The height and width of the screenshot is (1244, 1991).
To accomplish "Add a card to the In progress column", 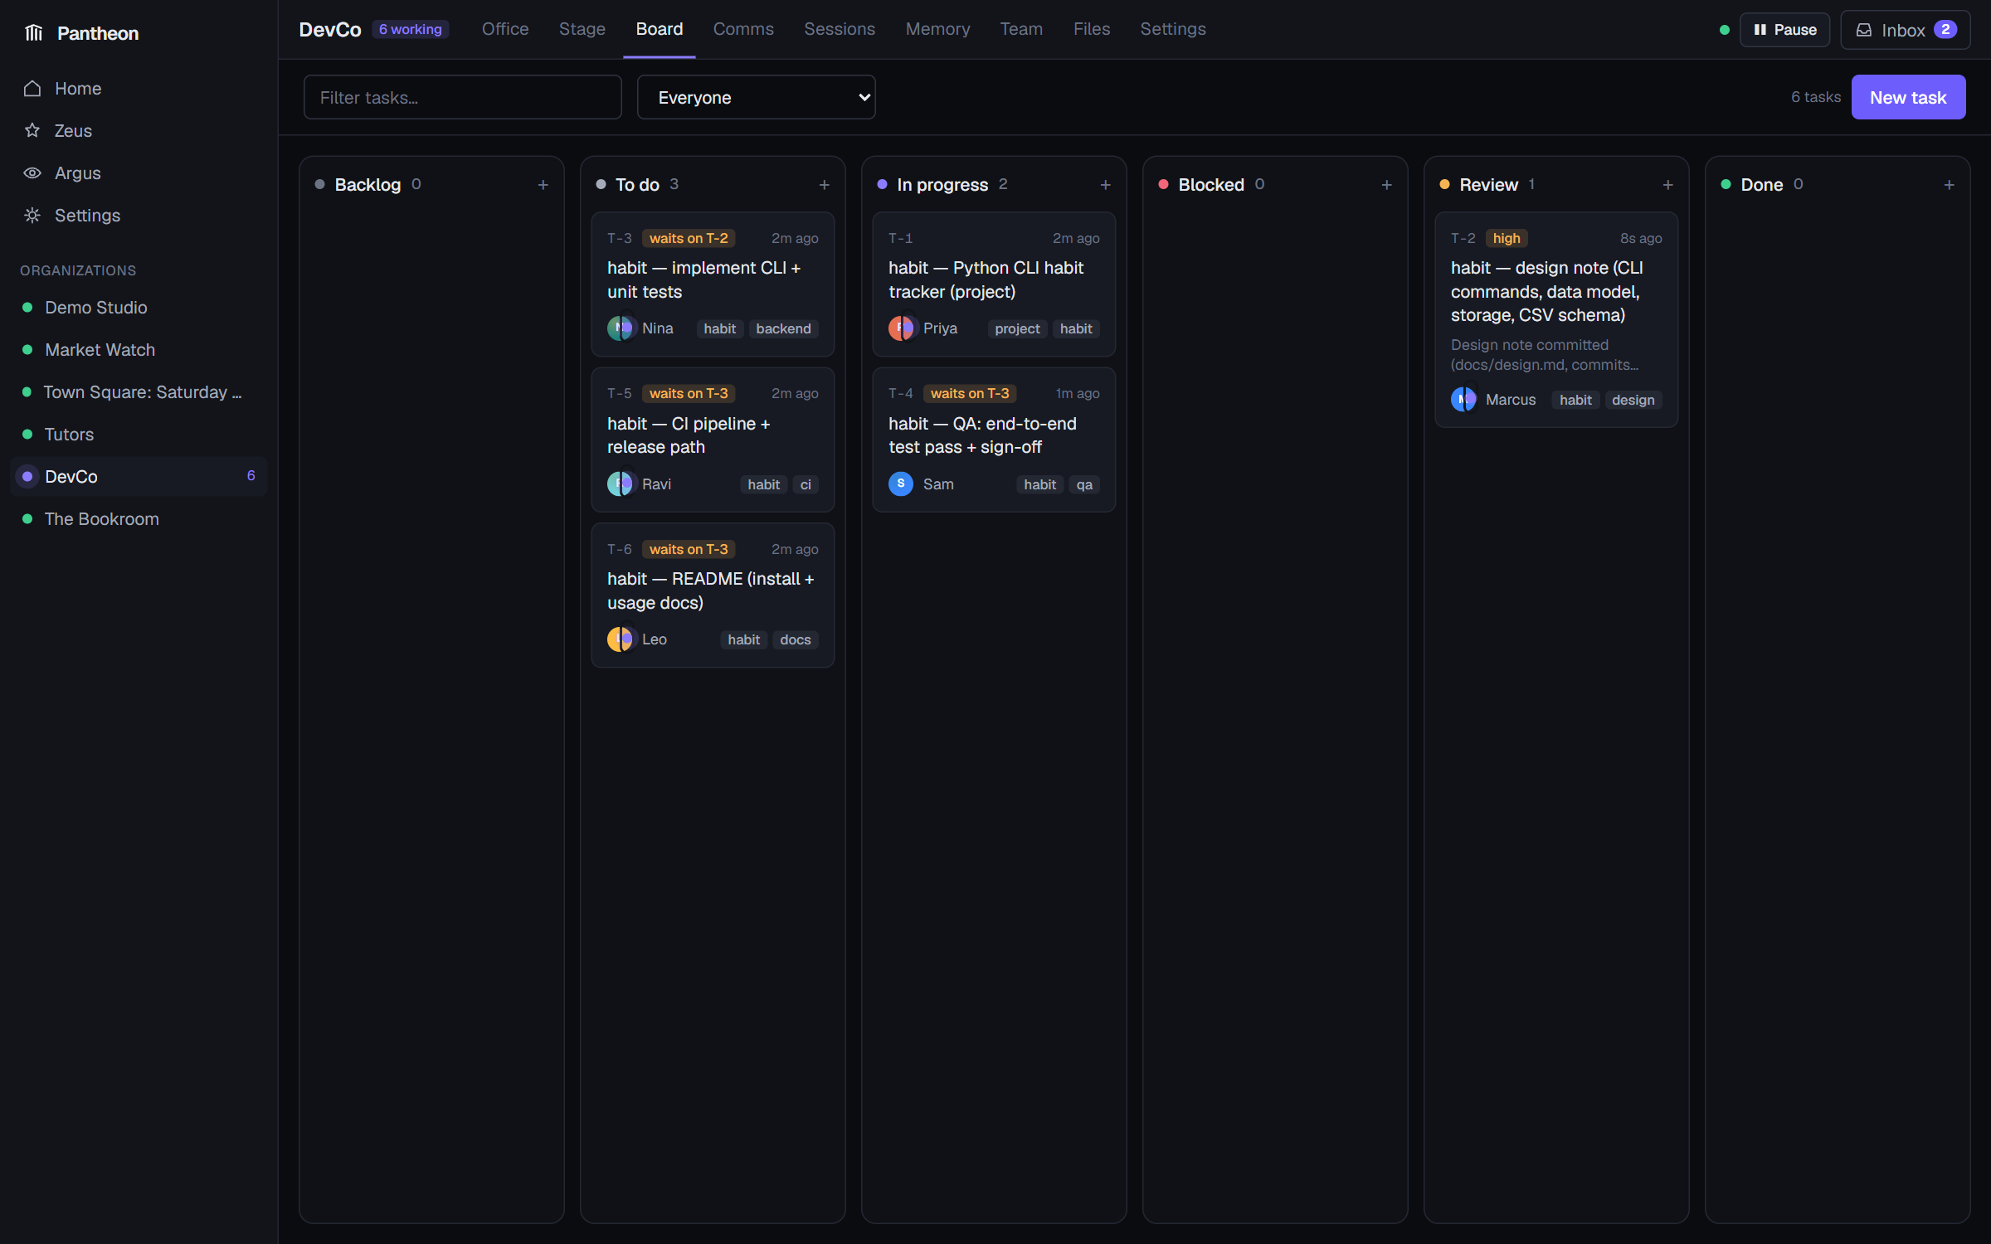I will tap(1105, 184).
